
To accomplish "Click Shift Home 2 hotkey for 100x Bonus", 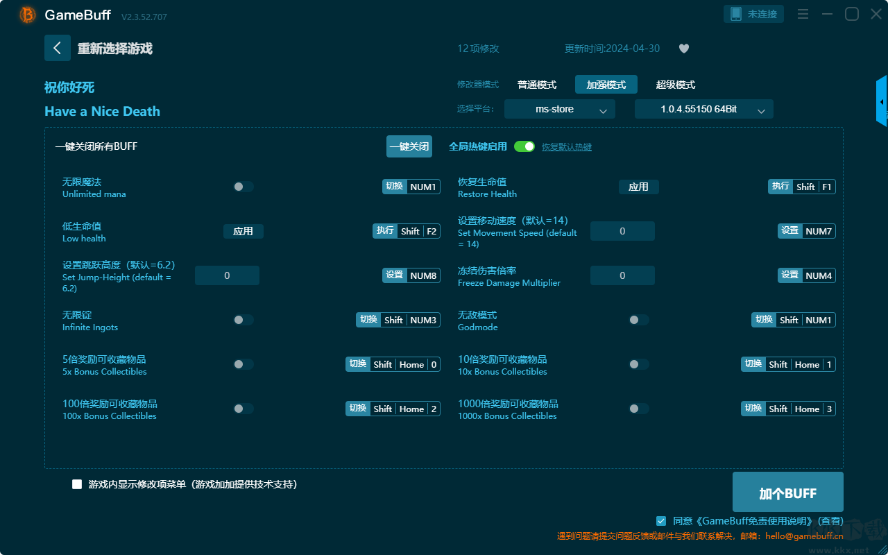I will coord(393,409).
